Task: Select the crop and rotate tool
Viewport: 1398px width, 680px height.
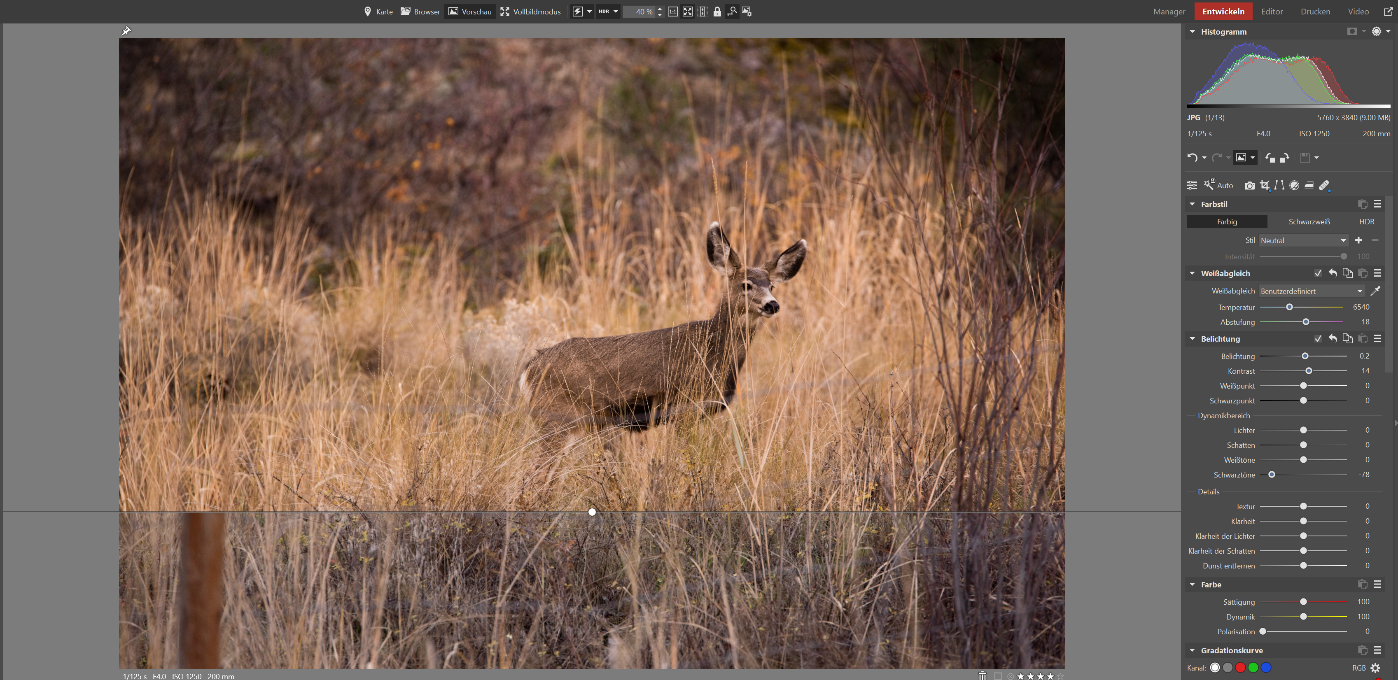Action: coord(1265,186)
